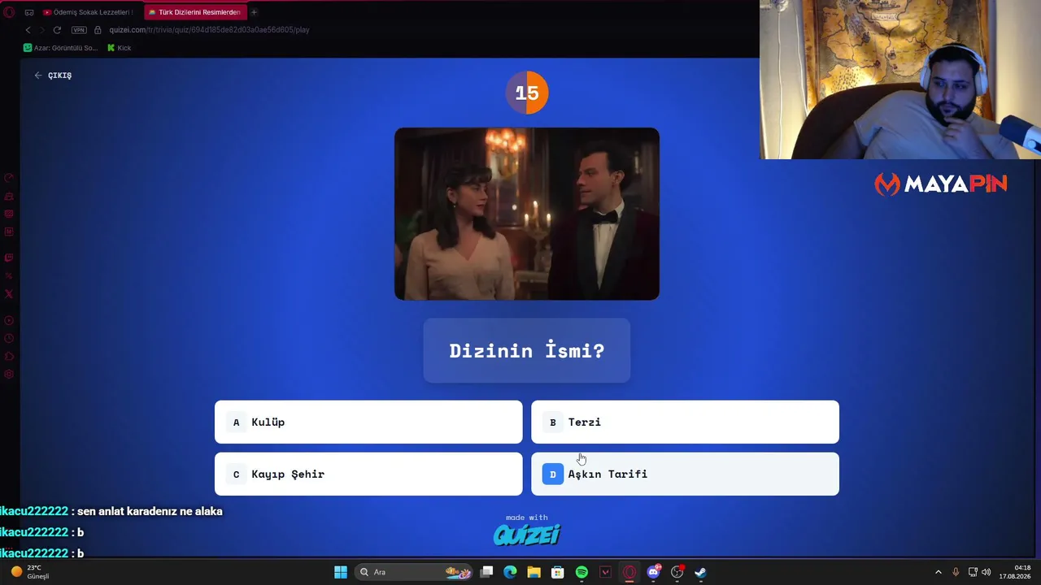Reload the quizei page
The height and width of the screenshot is (585, 1041).
pyautogui.click(x=57, y=30)
